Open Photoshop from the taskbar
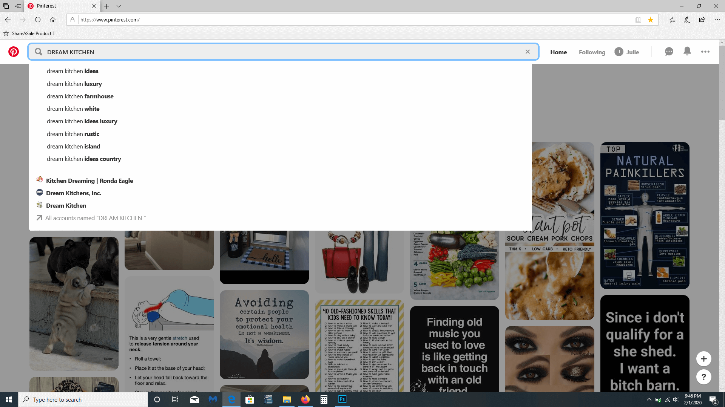 [x=342, y=399]
